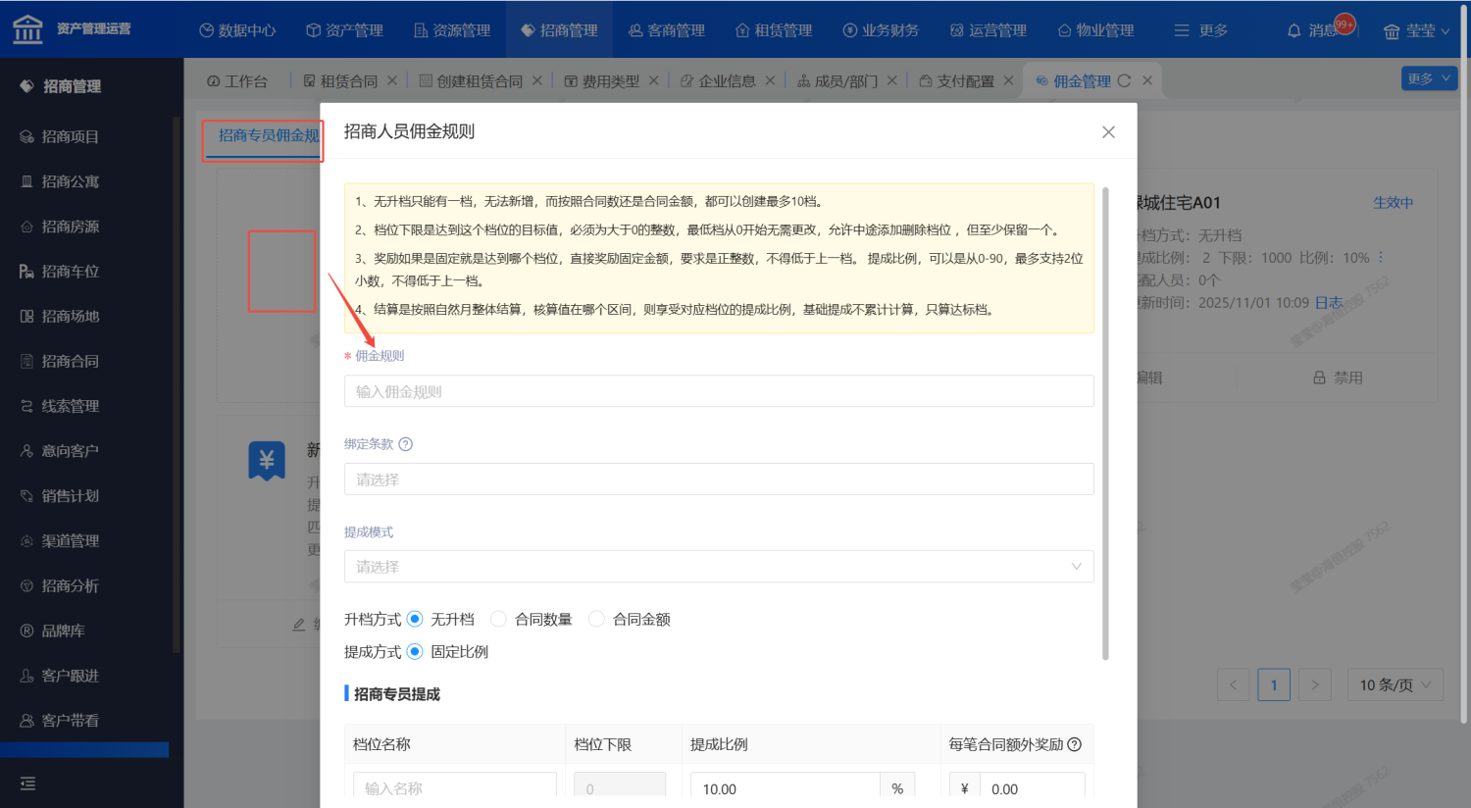Click the 输入佣金规则 input field
Screen dimensions: 1471x808
(x=718, y=391)
